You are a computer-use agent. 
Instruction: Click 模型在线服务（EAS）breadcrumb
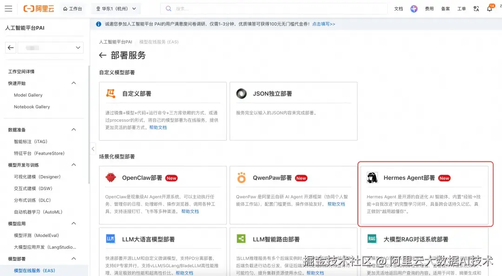tap(159, 42)
